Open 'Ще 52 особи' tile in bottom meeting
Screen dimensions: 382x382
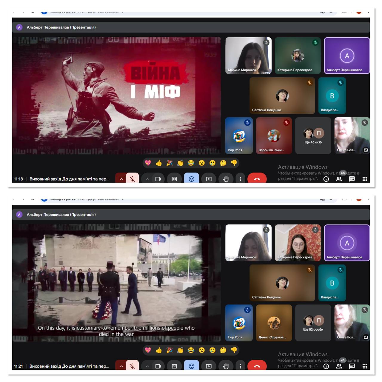click(x=313, y=323)
